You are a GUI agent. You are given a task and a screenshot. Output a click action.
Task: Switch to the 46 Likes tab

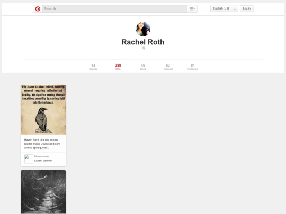tap(143, 67)
